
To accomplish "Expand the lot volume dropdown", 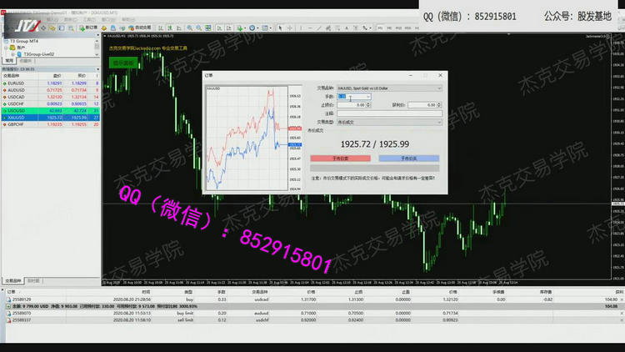I will [x=367, y=97].
